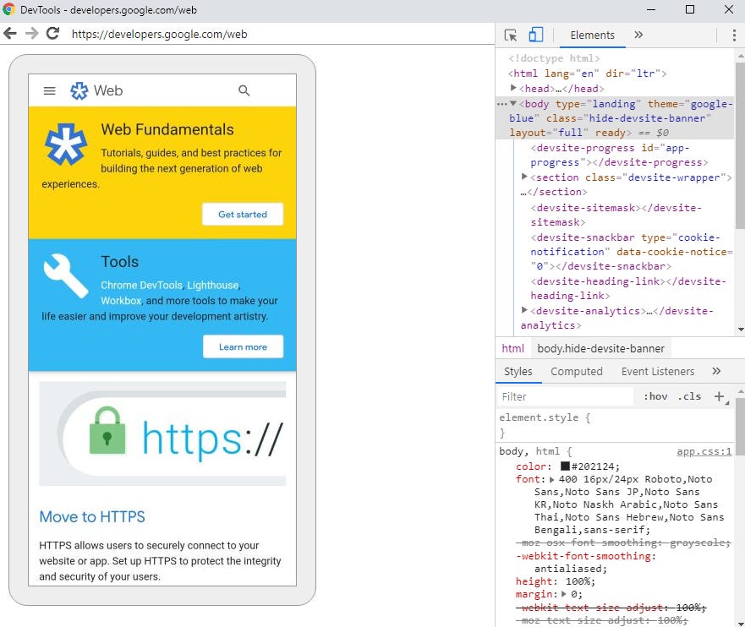Select the devsite-progress element row
The height and width of the screenshot is (627, 745).
[619, 155]
